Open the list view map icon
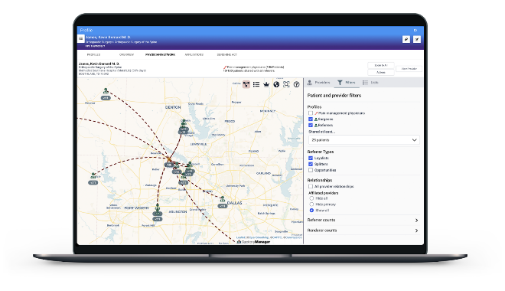This screenshot has width=505, height=291. 256,84
